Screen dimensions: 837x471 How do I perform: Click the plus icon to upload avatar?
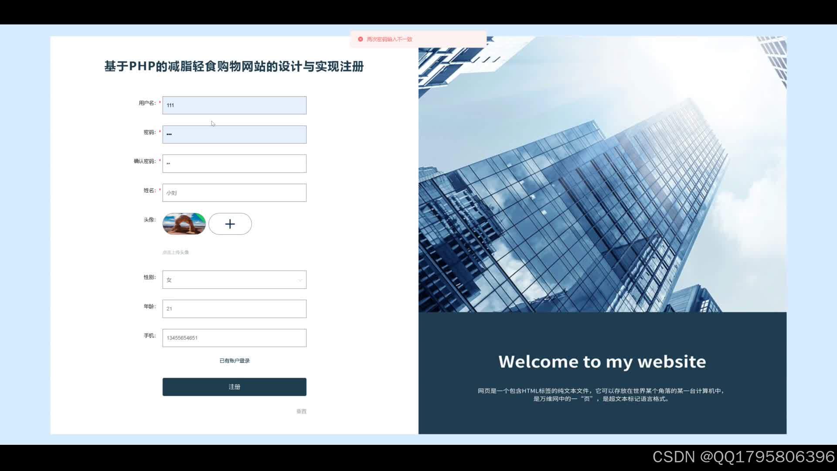[x=230, y=224]
